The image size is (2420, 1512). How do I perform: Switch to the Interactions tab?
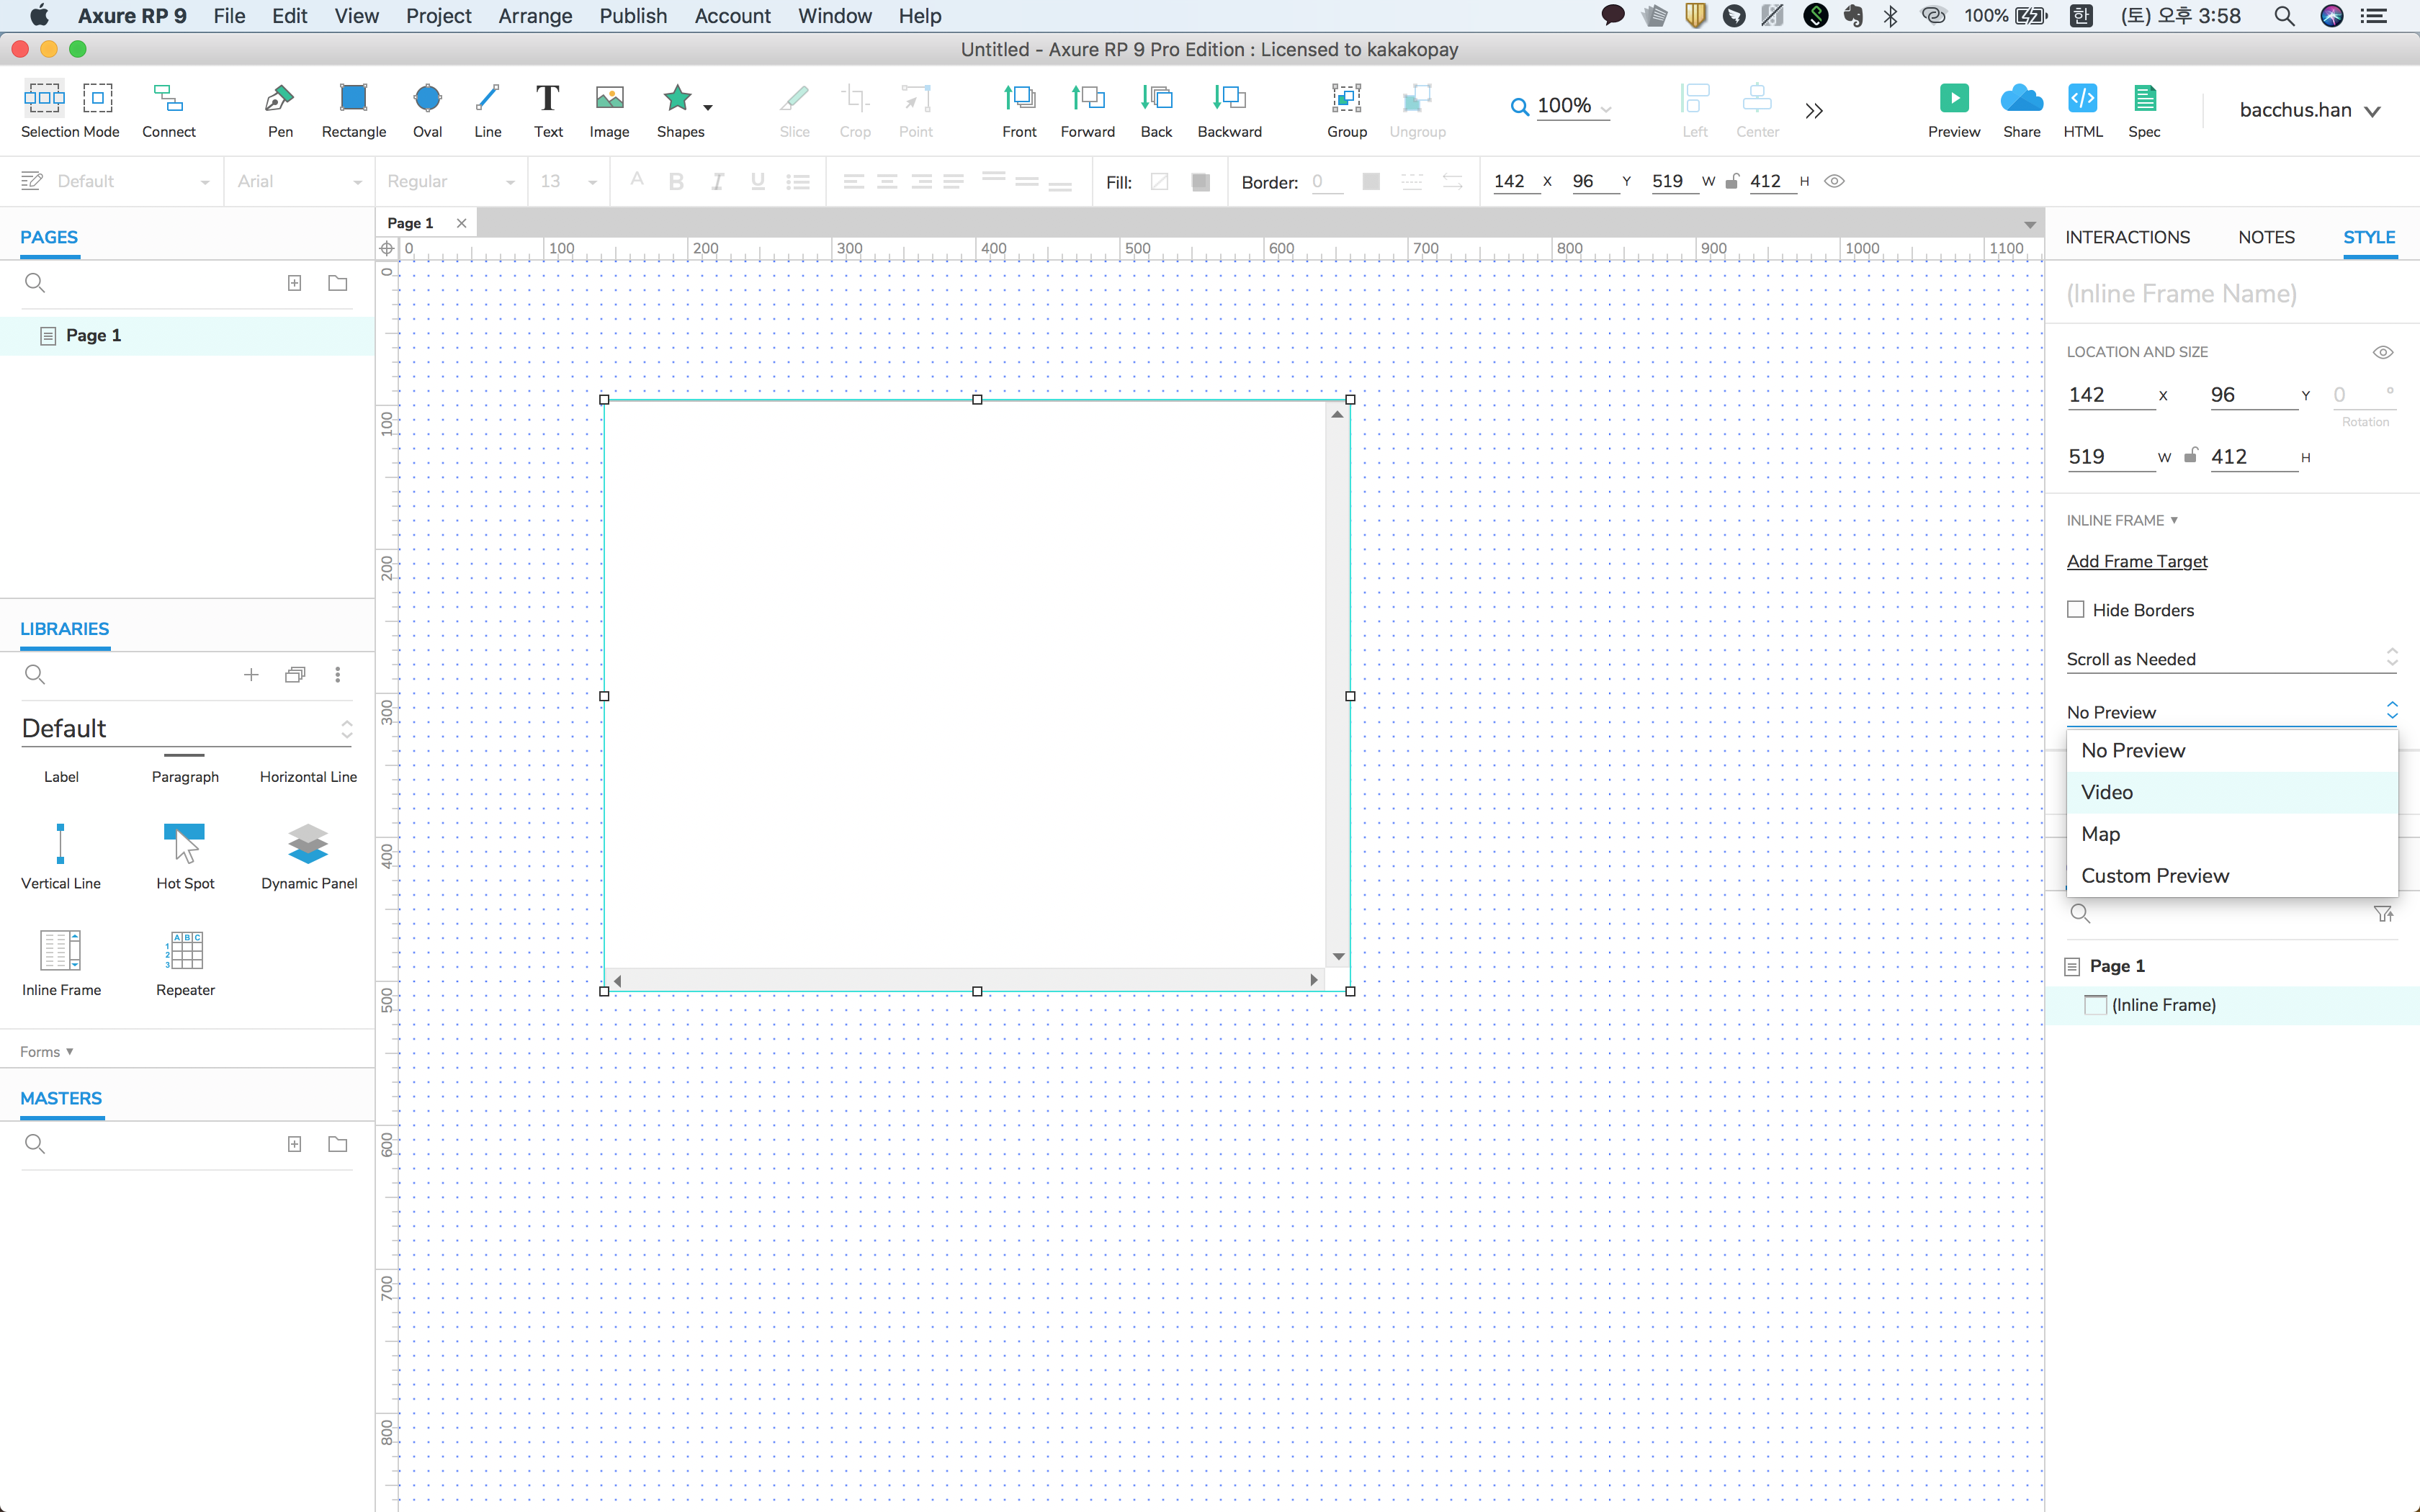[2127, 237]
